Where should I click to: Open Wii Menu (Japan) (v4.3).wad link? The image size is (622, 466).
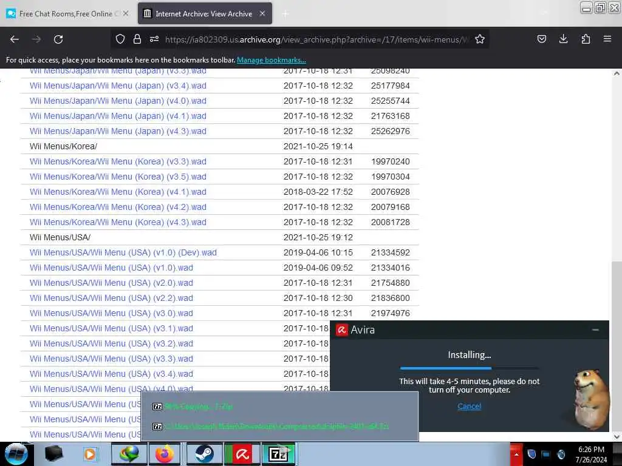pyautogui.click(x=118, y=131)
